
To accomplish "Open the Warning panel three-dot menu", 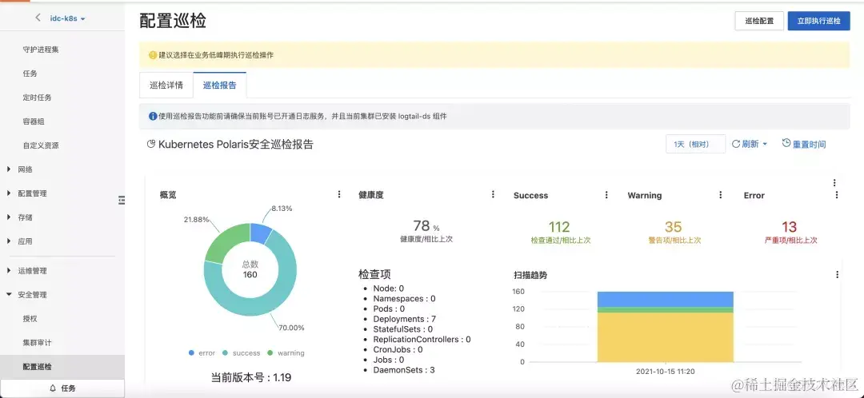I will tap(721, 195).
